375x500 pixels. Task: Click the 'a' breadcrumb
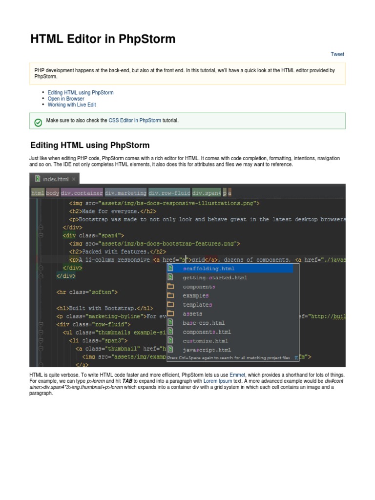[229, 193]
